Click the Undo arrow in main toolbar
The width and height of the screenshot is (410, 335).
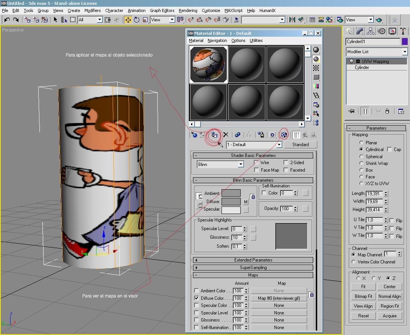click(7, 20)
